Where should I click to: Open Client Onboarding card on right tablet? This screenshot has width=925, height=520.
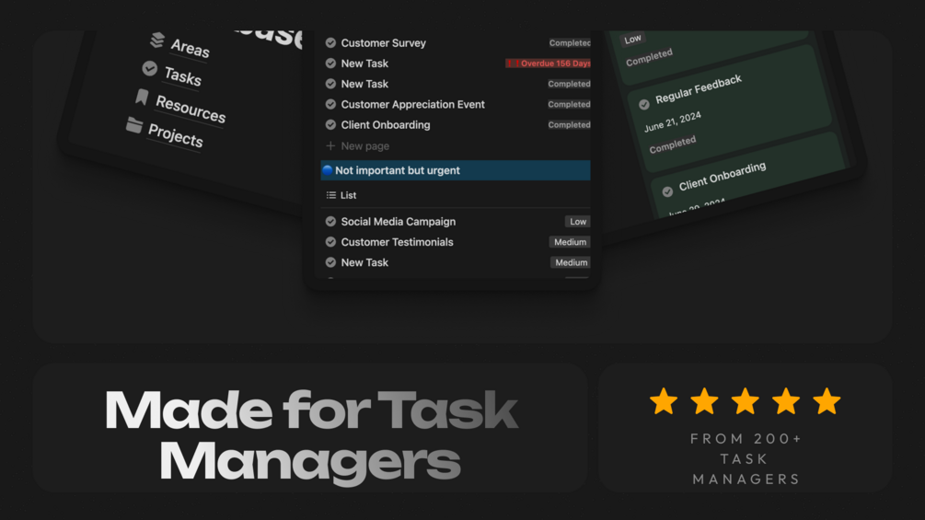pos(723,177)
